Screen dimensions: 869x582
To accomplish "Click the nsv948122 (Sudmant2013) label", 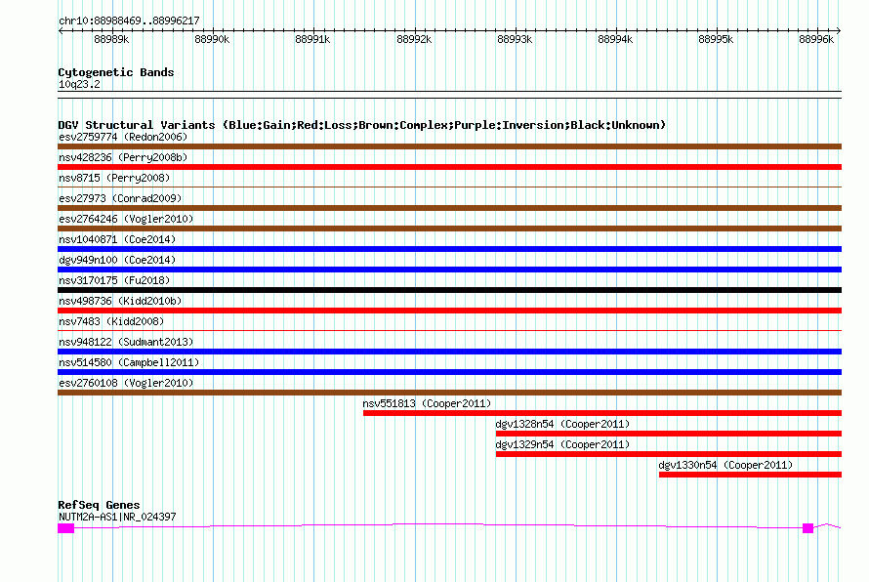I will (126, 342).
